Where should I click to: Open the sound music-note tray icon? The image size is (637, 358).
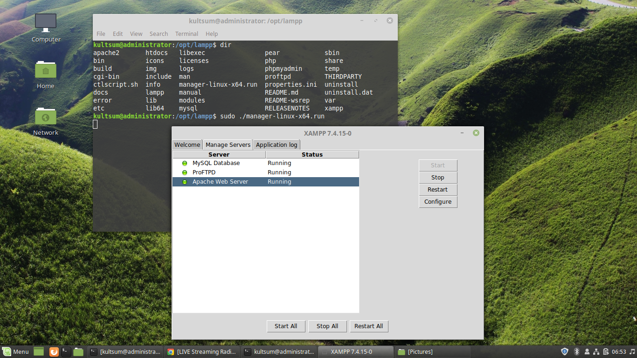(x=631, y=351)
